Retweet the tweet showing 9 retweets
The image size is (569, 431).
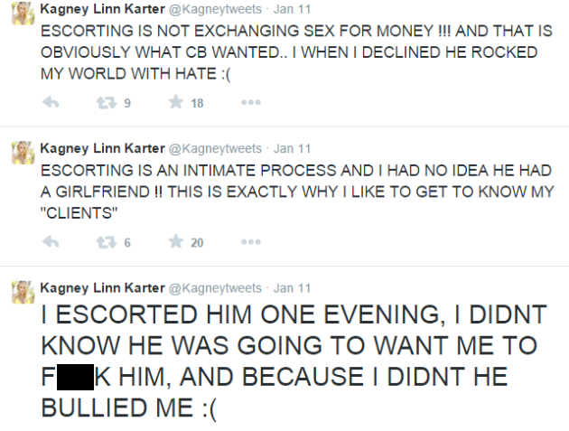click(108, 103)
